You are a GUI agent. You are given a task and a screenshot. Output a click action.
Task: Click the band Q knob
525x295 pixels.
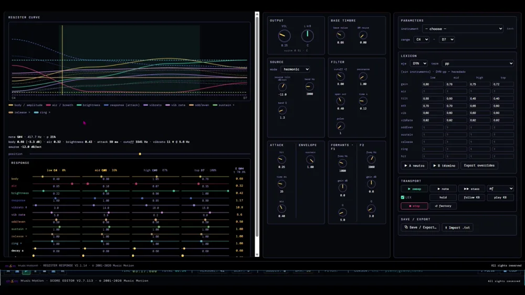point(282,110)
